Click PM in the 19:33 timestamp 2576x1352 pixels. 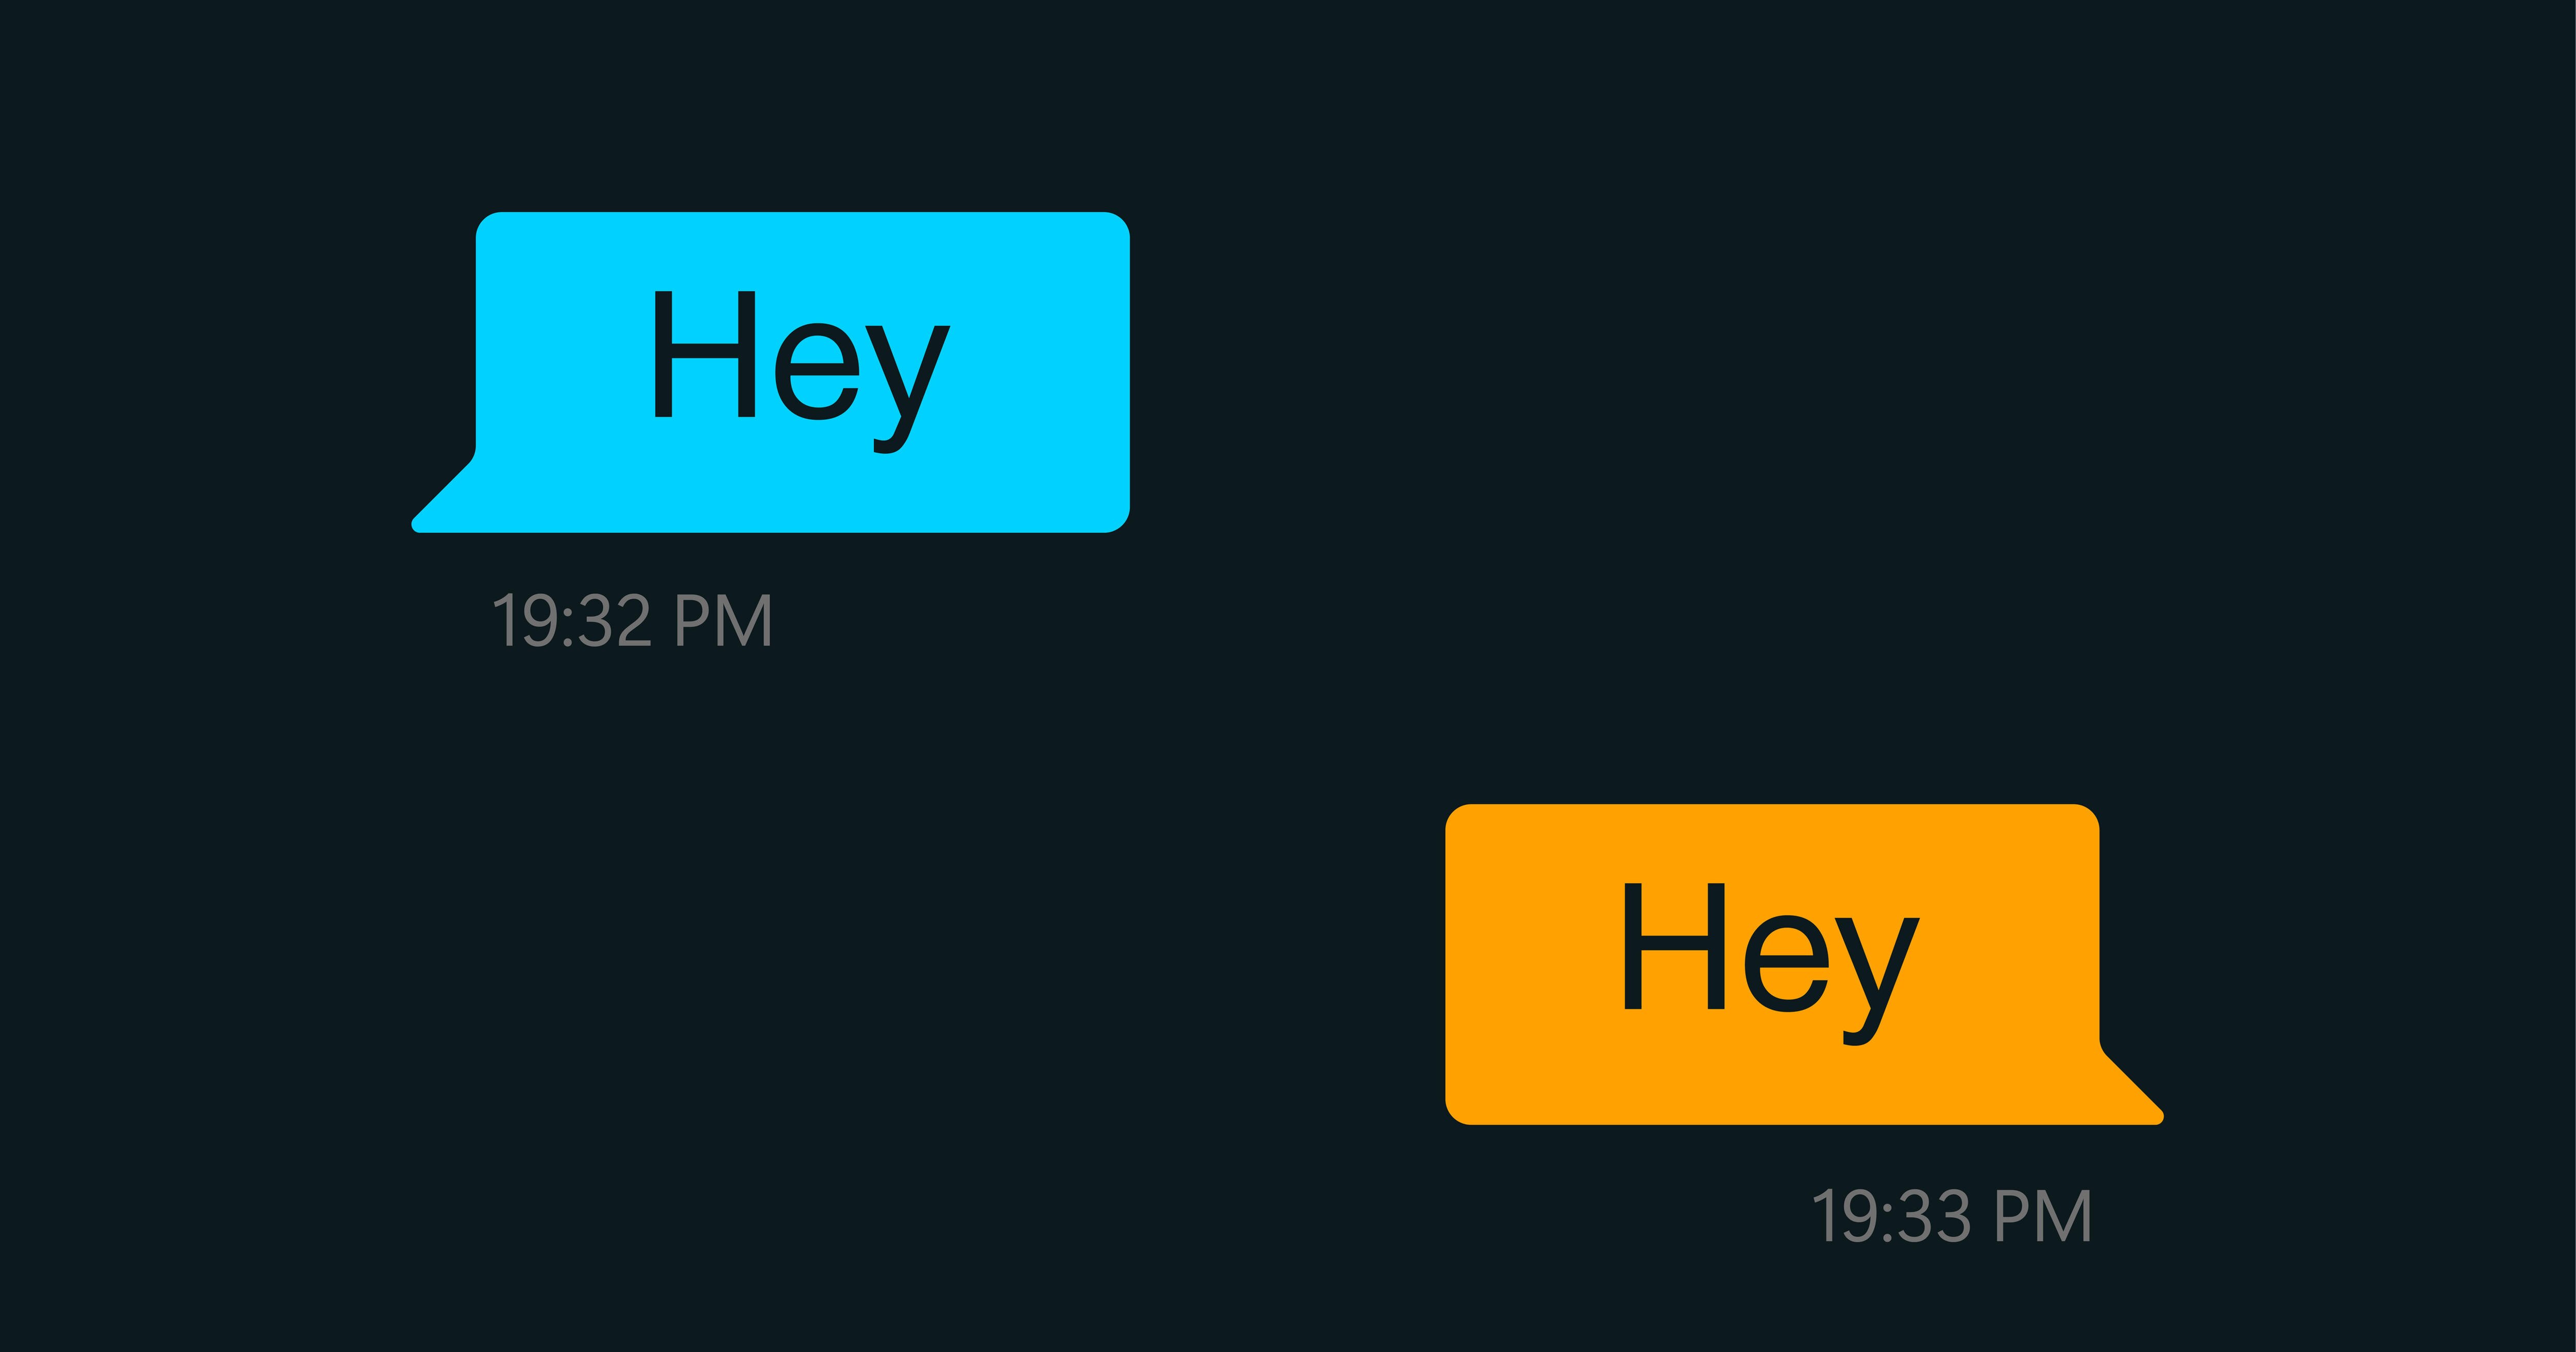pyautogui.click(x=2043, y=1217)
